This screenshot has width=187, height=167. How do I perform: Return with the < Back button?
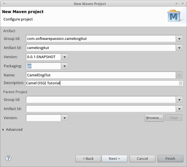pyautogui.click(x=88, y=158)
